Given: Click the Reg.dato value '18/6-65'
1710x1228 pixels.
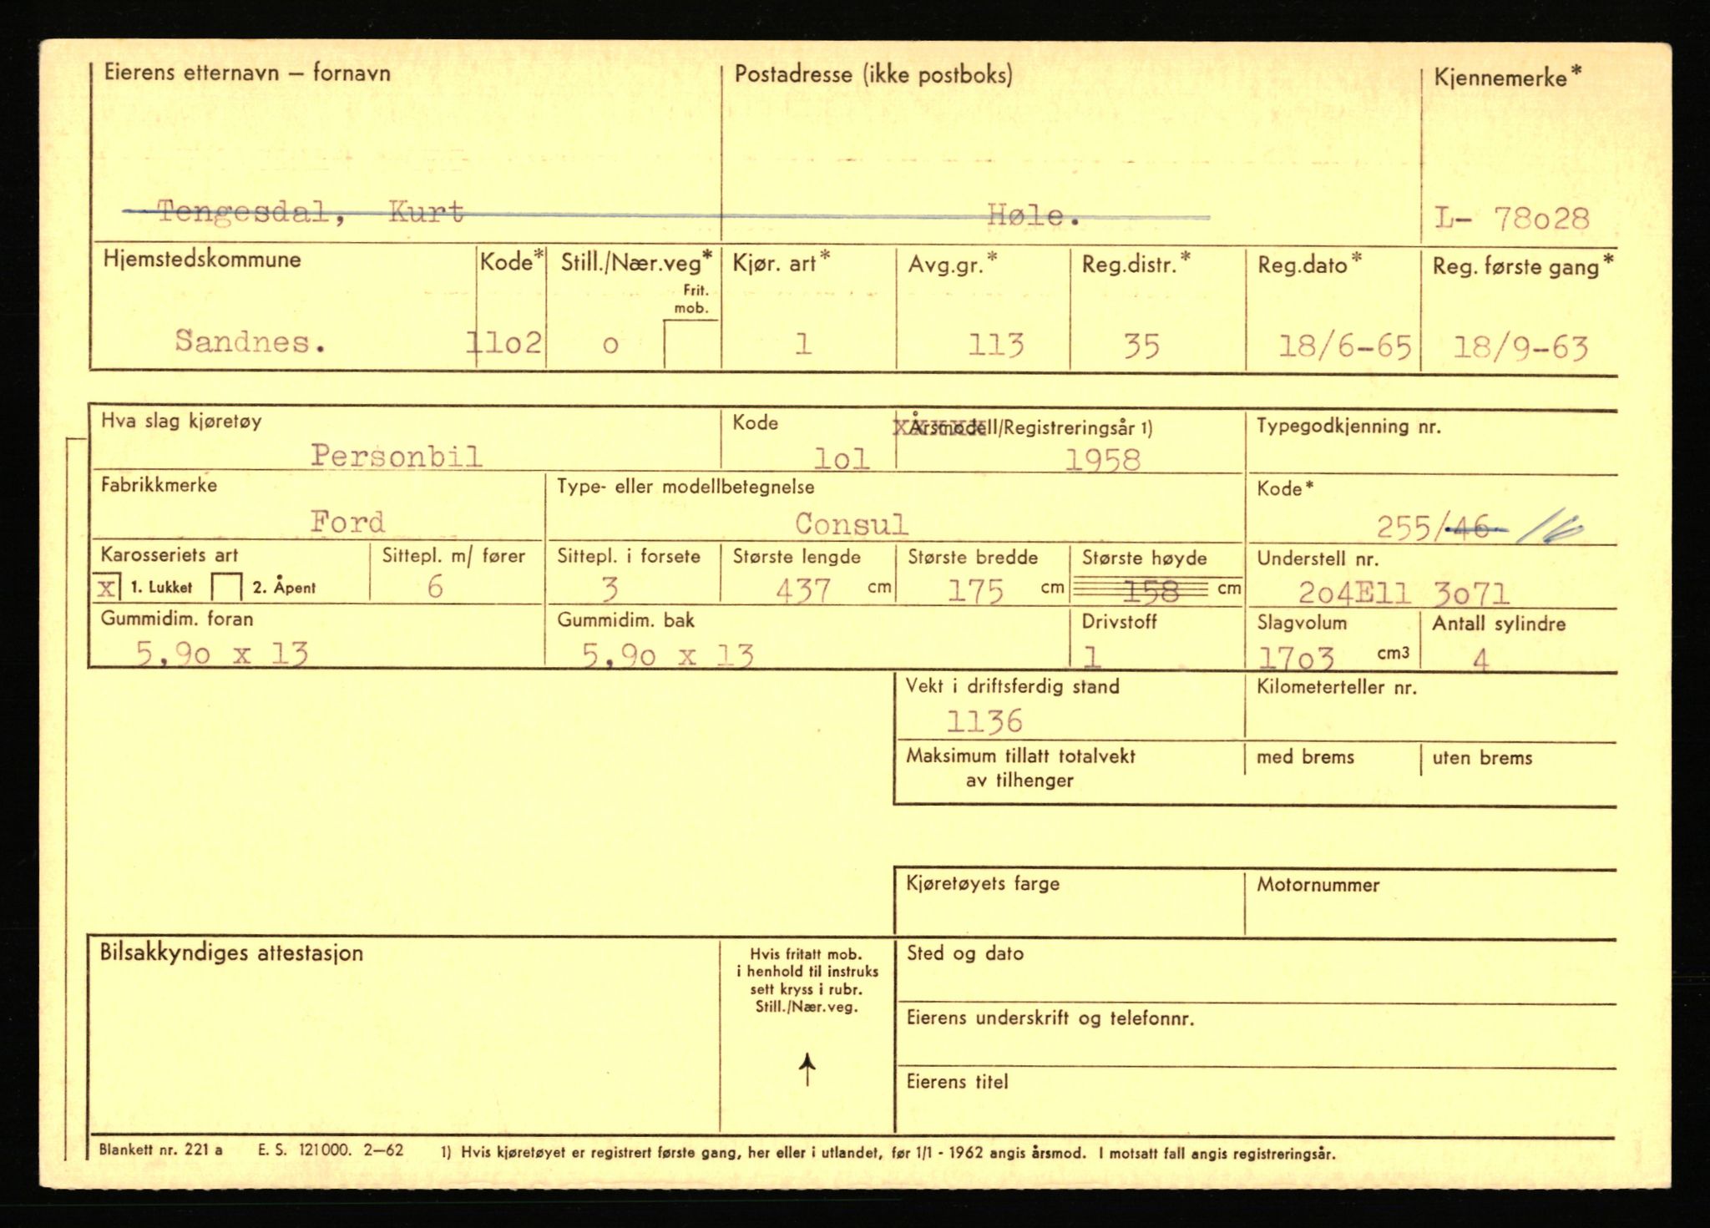Looking at the screenshot, I should click(x=1345, y=346).
